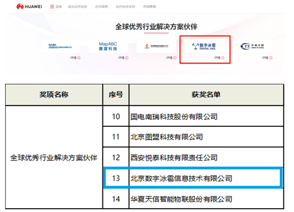The width and height of the screenshot is (294, 212).
Task: Open the hamburger 菜单 menu
Action: [x=56, y=7]
